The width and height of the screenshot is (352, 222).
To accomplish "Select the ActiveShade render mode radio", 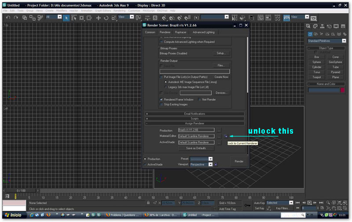I will tap(145, 164).
